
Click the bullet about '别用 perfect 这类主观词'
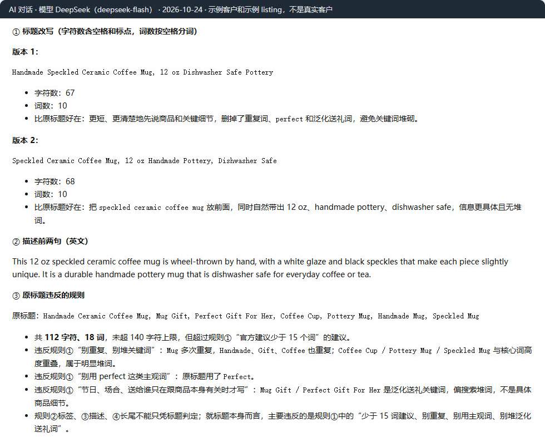tap(146, 376)
